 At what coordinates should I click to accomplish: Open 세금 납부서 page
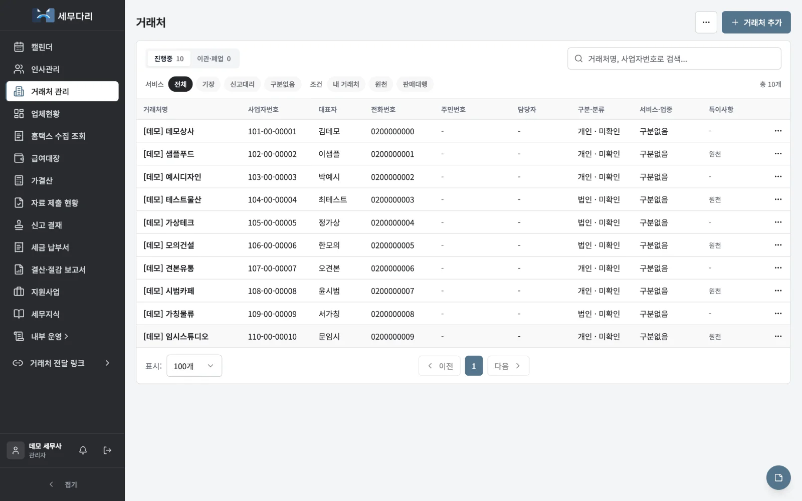click(x=62, y=247)
